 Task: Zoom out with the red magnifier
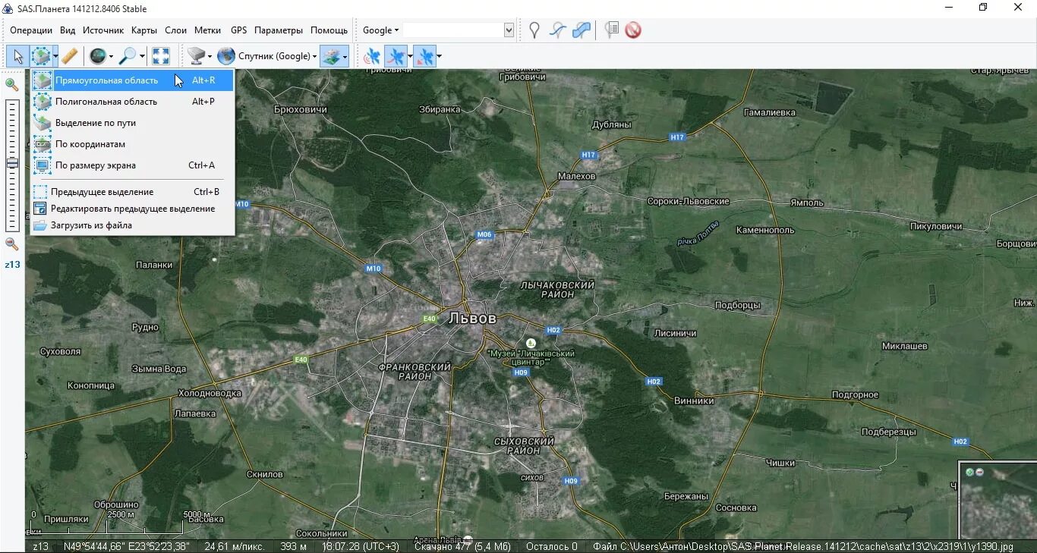(x=12, y=244)
